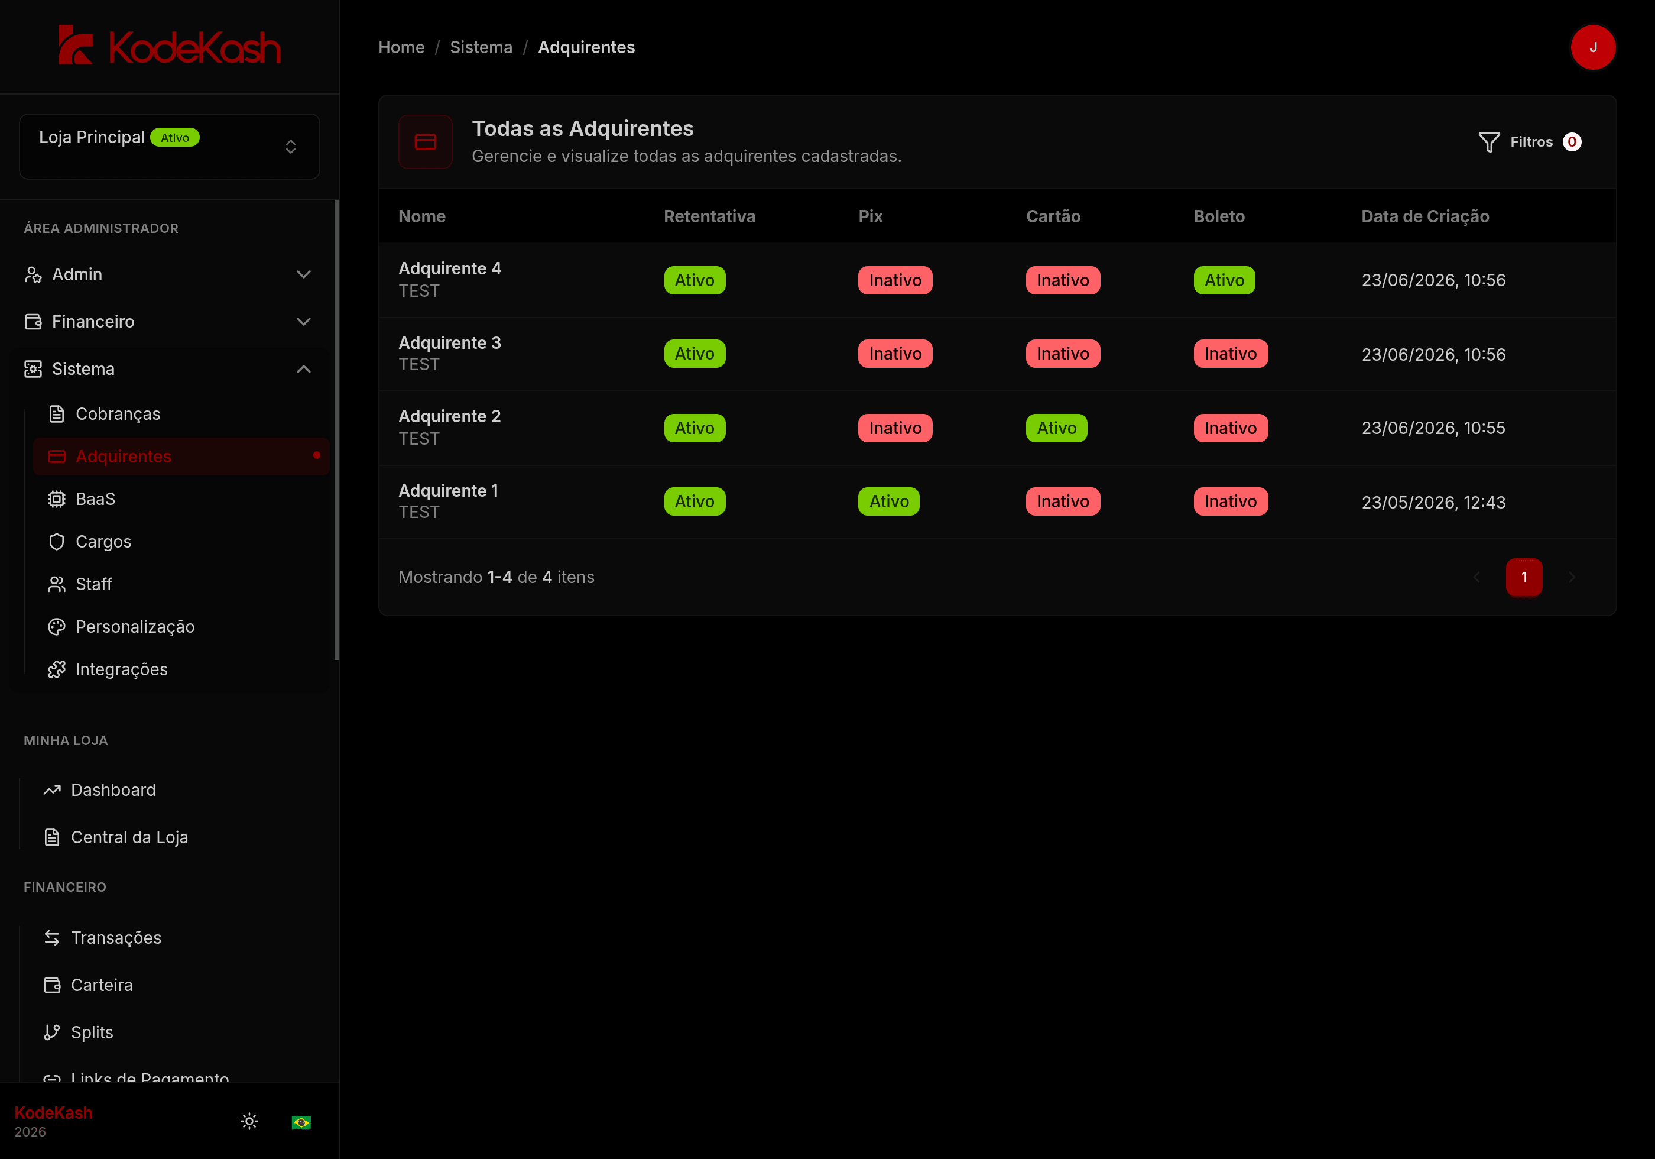This screenshot has height=1159, width=1655.
Task: Open Cobranças in the sidebar
Action: 181,414
